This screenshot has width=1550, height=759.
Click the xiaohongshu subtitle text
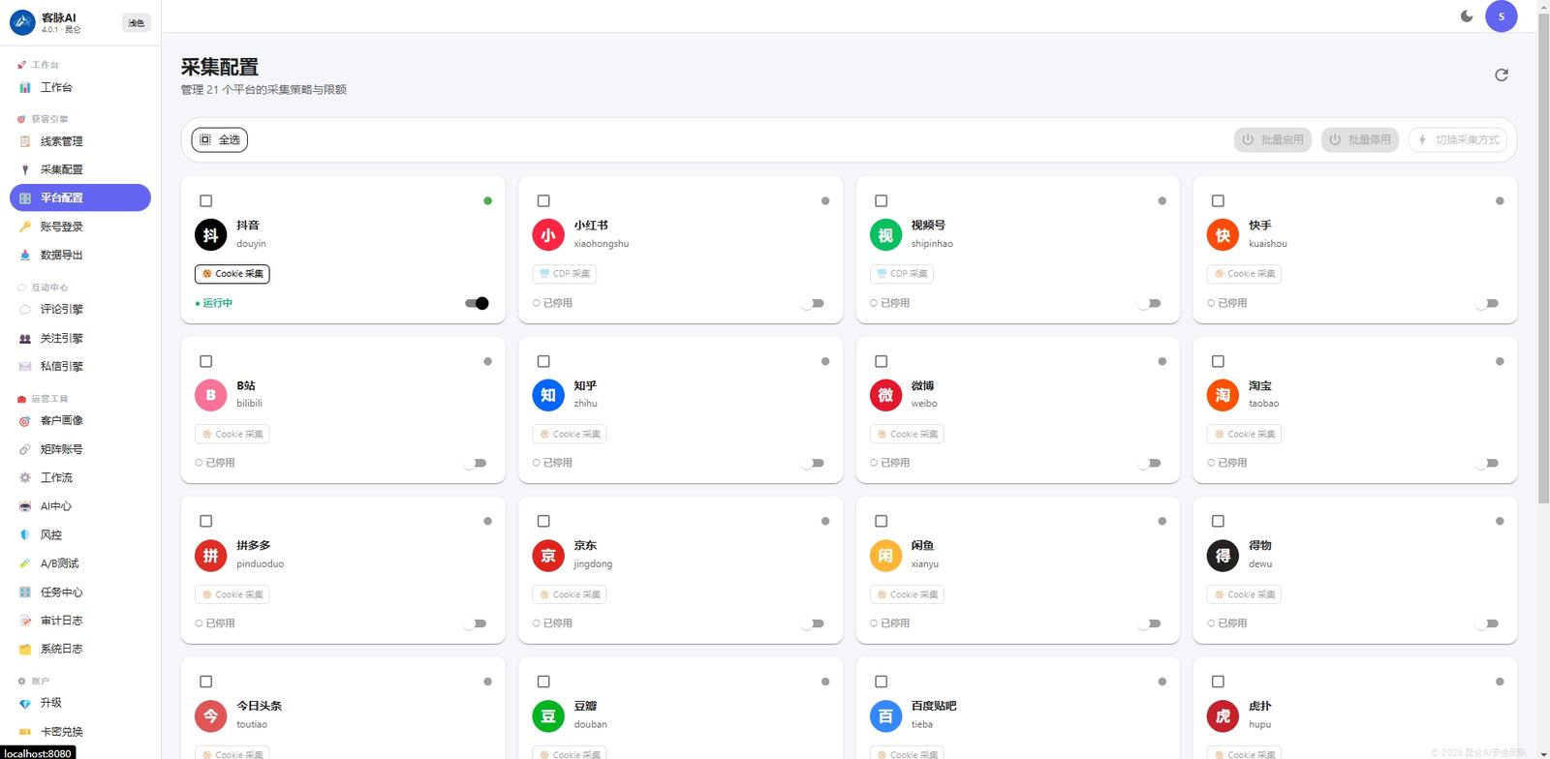coord(602,244)
